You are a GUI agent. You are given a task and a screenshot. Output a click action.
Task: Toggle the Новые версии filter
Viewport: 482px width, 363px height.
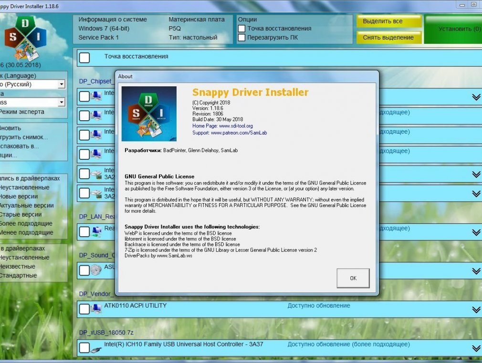(x=19, y=197)
